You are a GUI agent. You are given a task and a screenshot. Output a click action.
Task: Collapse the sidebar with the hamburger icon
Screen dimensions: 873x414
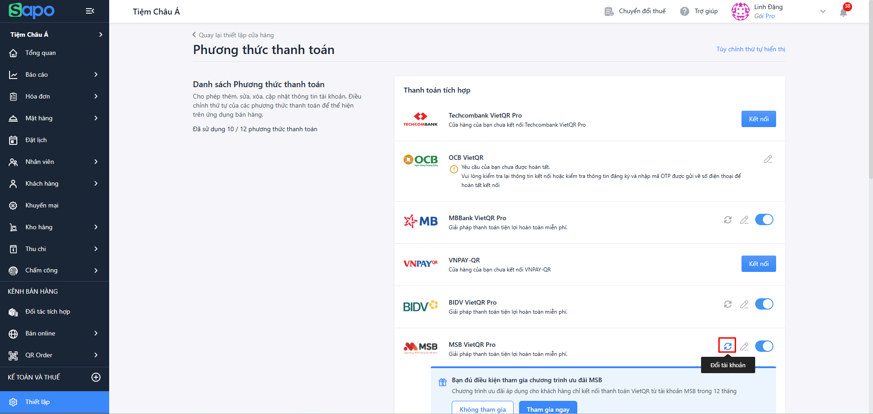coord(90,11)
